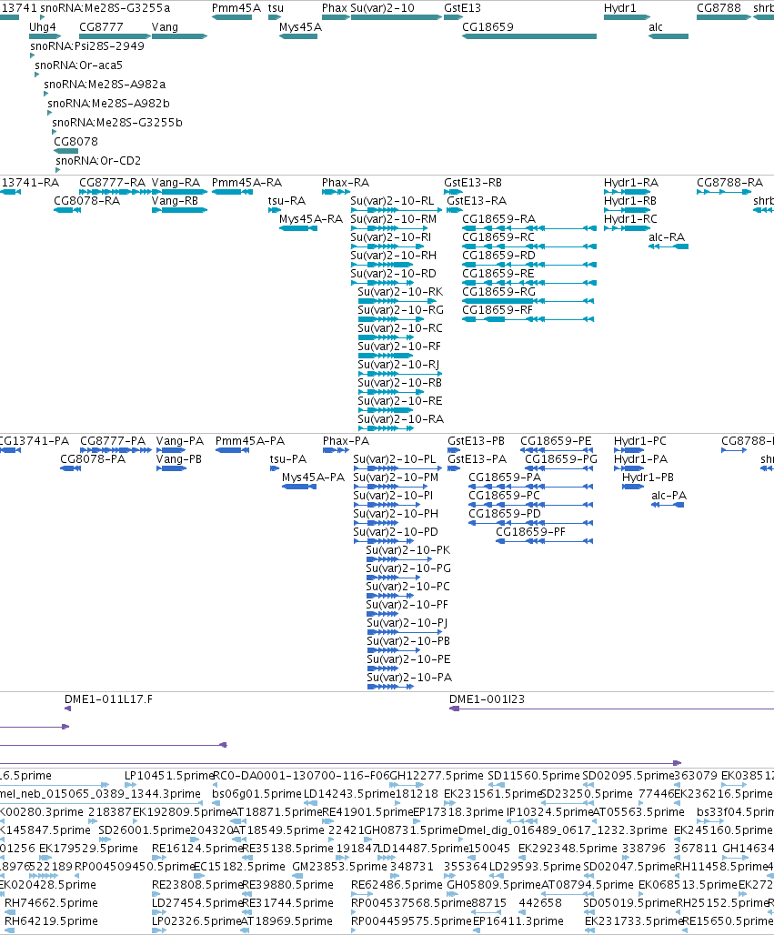Select the CG18659 gene feature bar
Viewport: 774px width, 935px height.
[529, 36]
